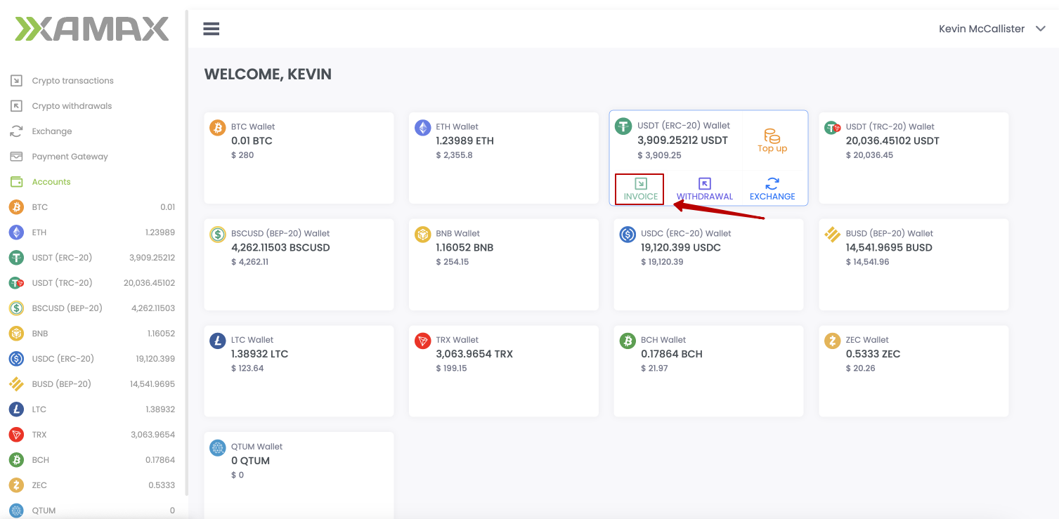Select Accounts in sidebar
Screen dimensions: 1059x519
(x=51, y=182)
